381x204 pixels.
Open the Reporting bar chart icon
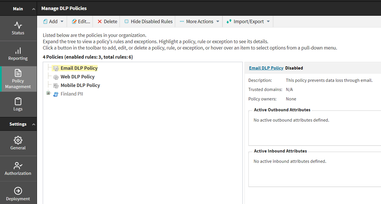point(18,51)
